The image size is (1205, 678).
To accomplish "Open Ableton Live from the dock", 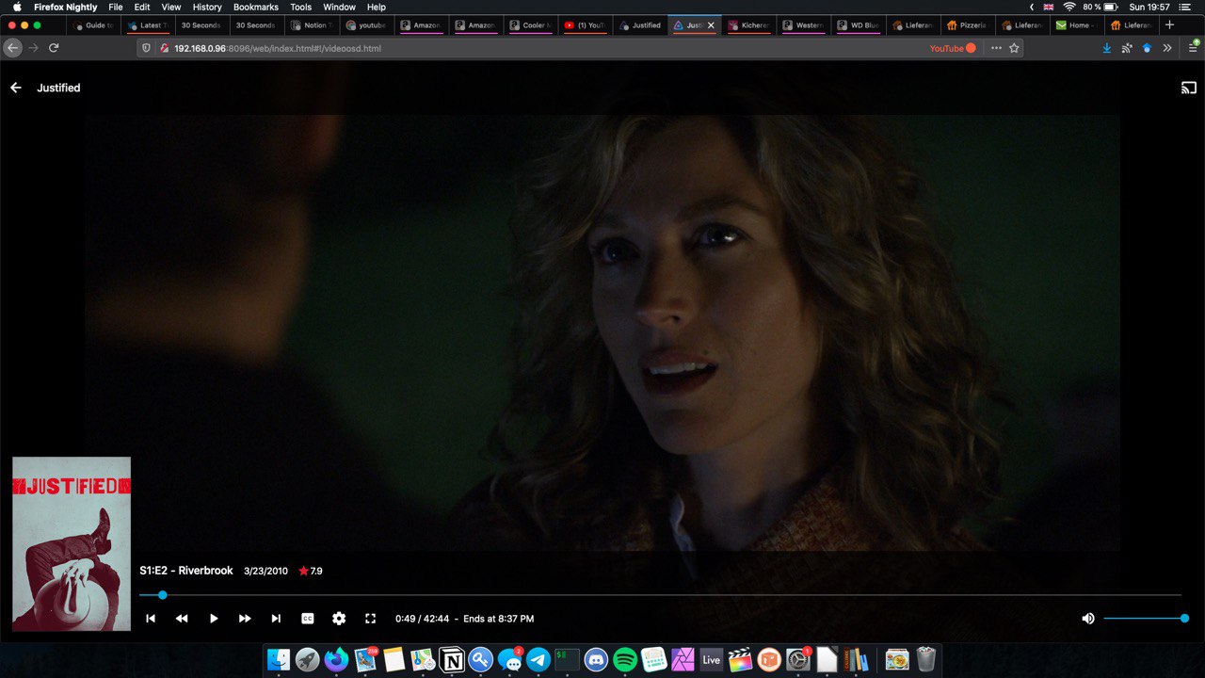I will [x=712, y=659].
